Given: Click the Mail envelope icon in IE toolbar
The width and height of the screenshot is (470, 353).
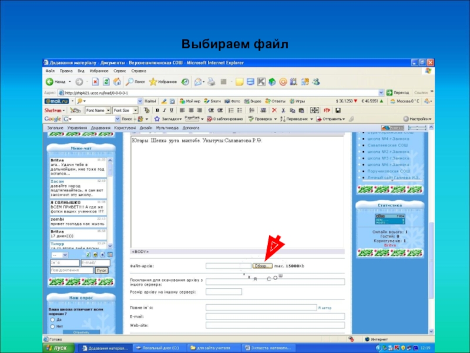Looking at the screenshot, I should [198, 82].
